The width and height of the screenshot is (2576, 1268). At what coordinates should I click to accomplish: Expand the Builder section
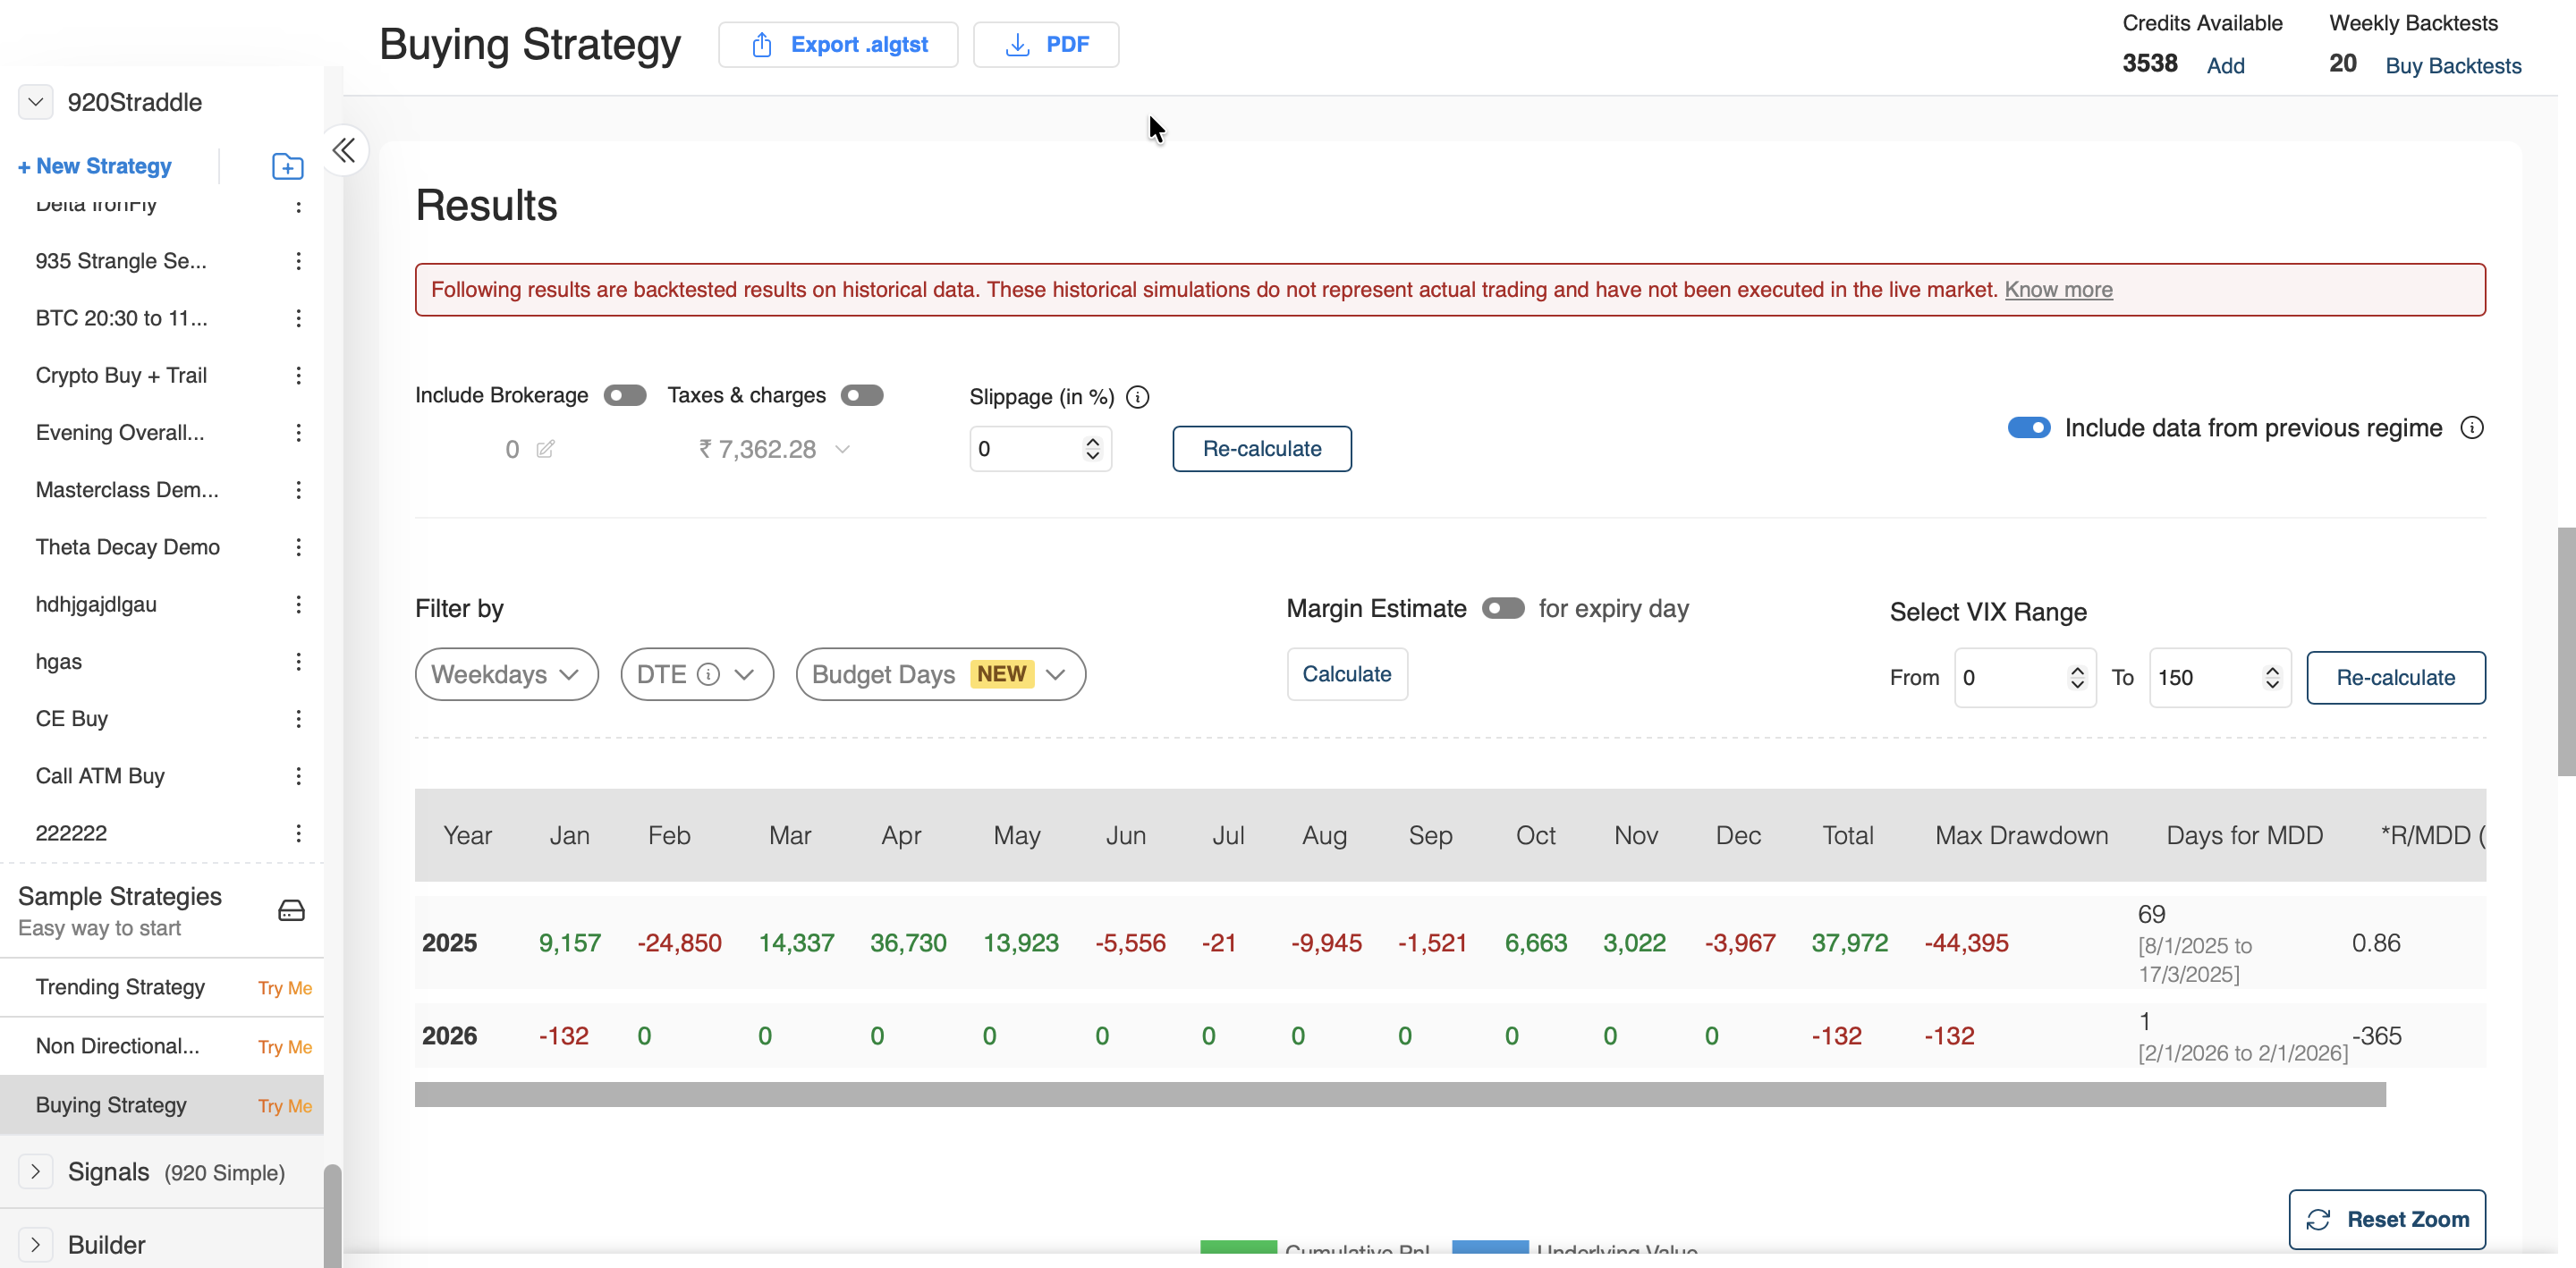[36, 1244]
